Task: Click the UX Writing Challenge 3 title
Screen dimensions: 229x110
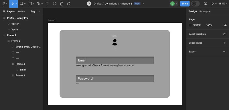Action: click(118, 4)
